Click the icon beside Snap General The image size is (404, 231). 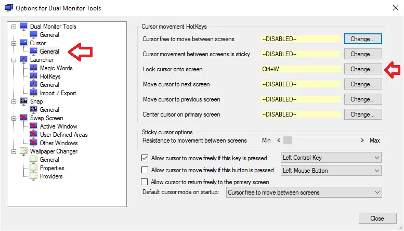pyautogui.click(x=33, y=110)
